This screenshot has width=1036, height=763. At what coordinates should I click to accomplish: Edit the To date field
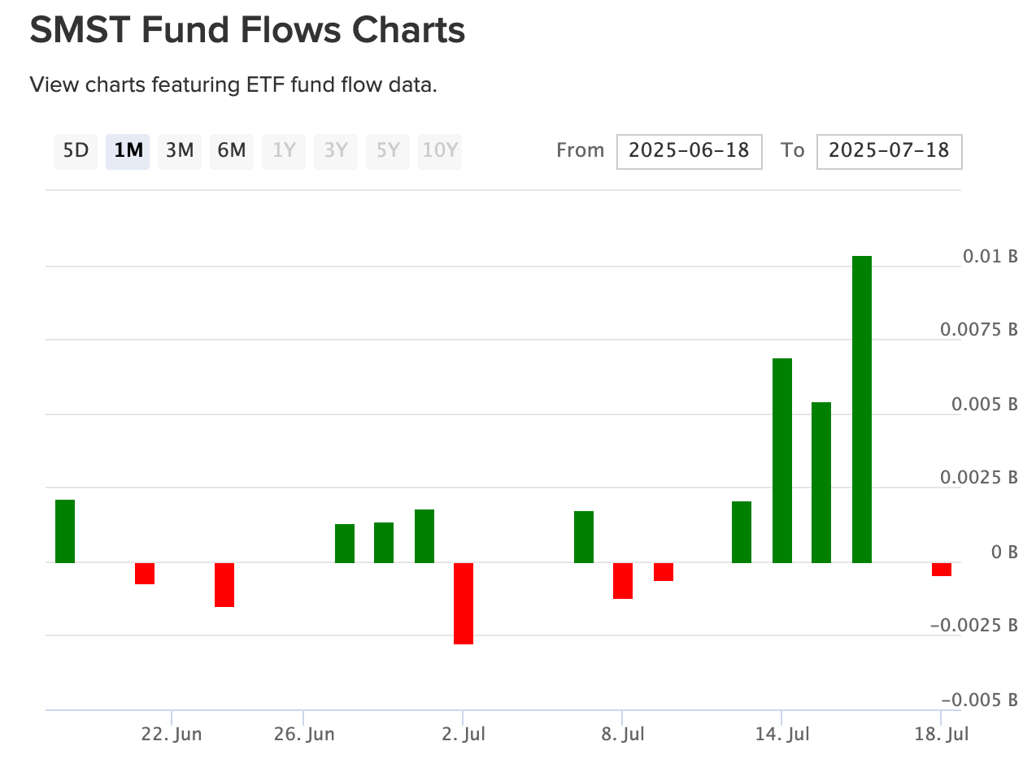(x=889, y=151)
